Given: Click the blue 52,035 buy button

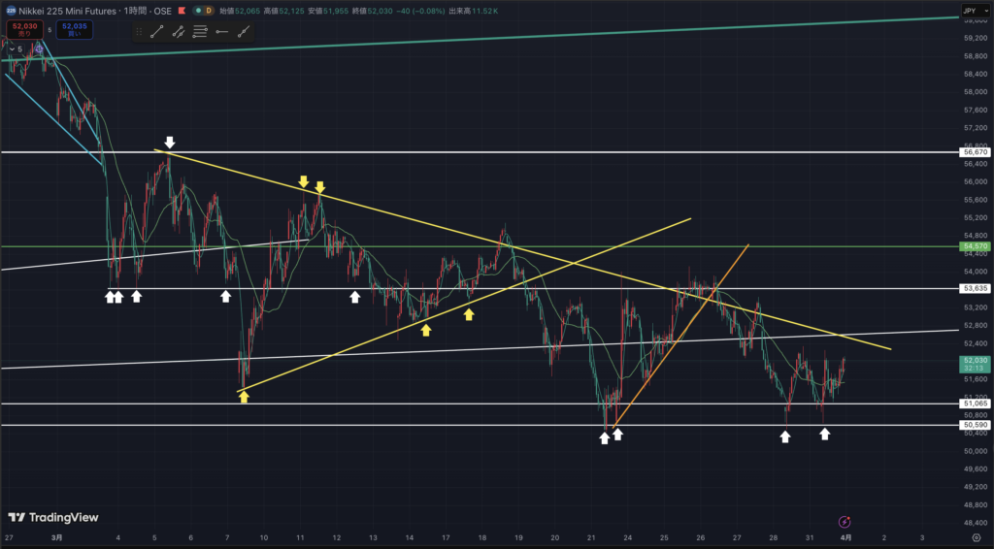Looking at the screenshot, I should (x=70, y=29).
